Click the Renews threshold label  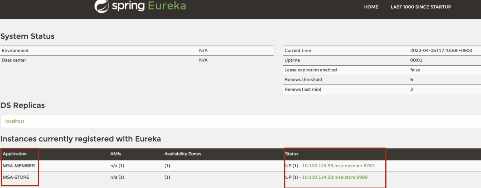tap(303, 79)
